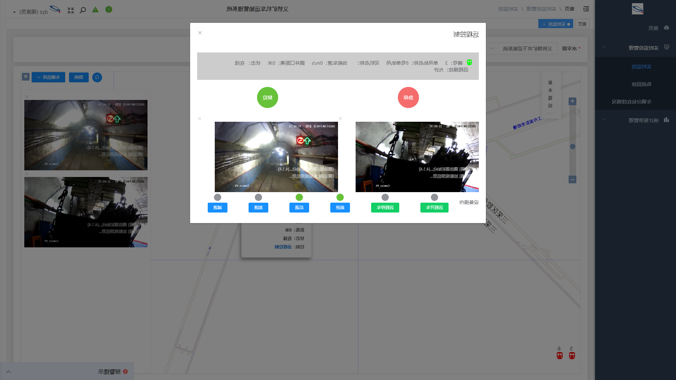Click the 远程停车 button
This screenshot has height=380, width=676.
point(385,208)
